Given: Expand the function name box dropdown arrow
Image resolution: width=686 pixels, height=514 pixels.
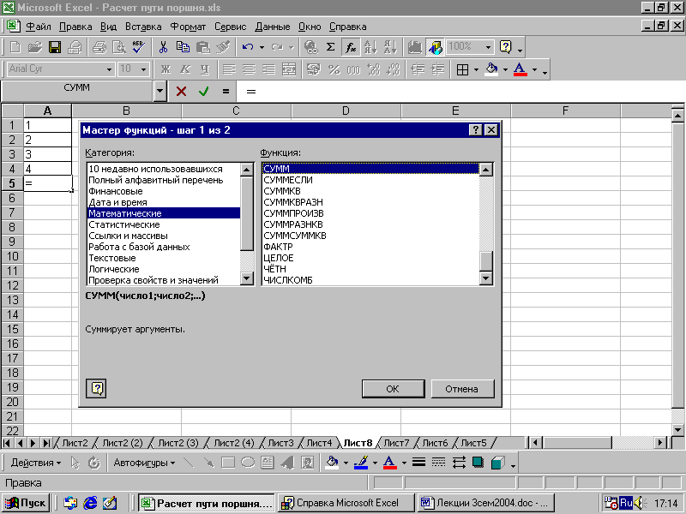Looking at the screenshot, I should 159,92.
